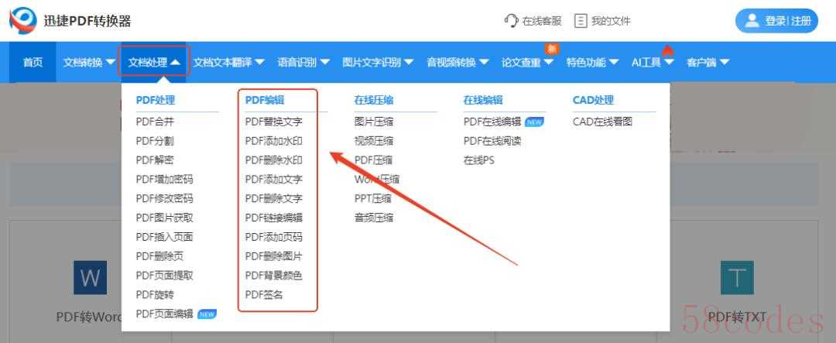
Task: Select PDF添加水印 from the menu
Action: (273, 141)
